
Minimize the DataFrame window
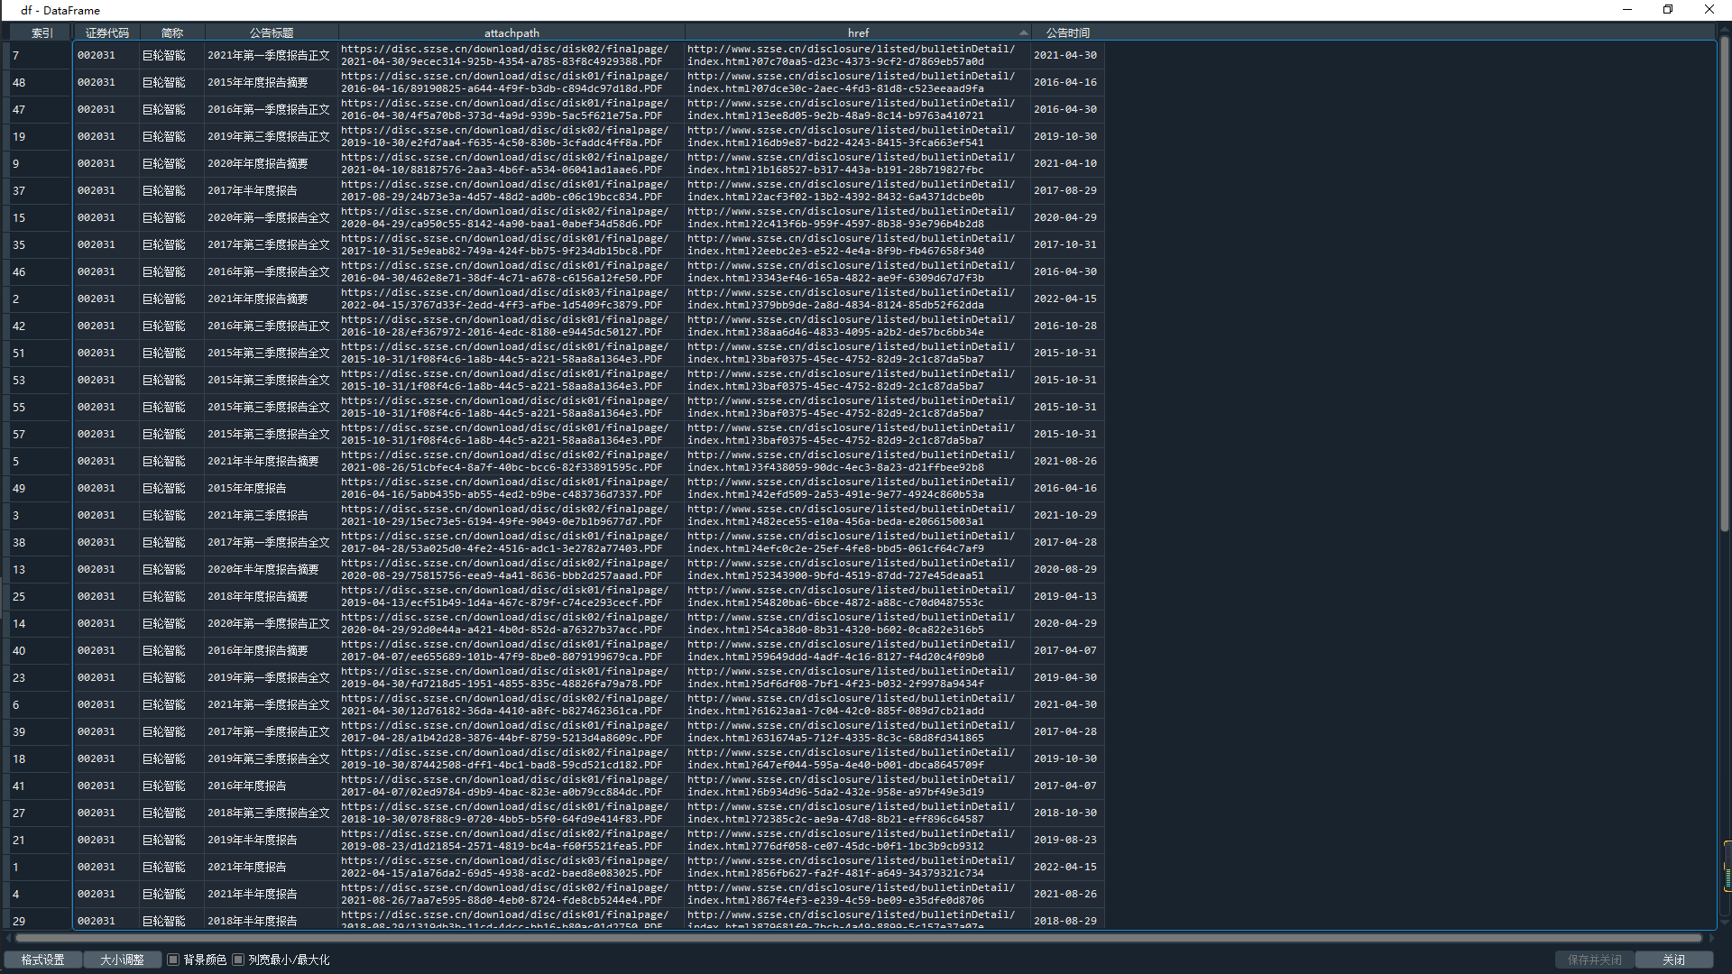(x=1627, y=10)
